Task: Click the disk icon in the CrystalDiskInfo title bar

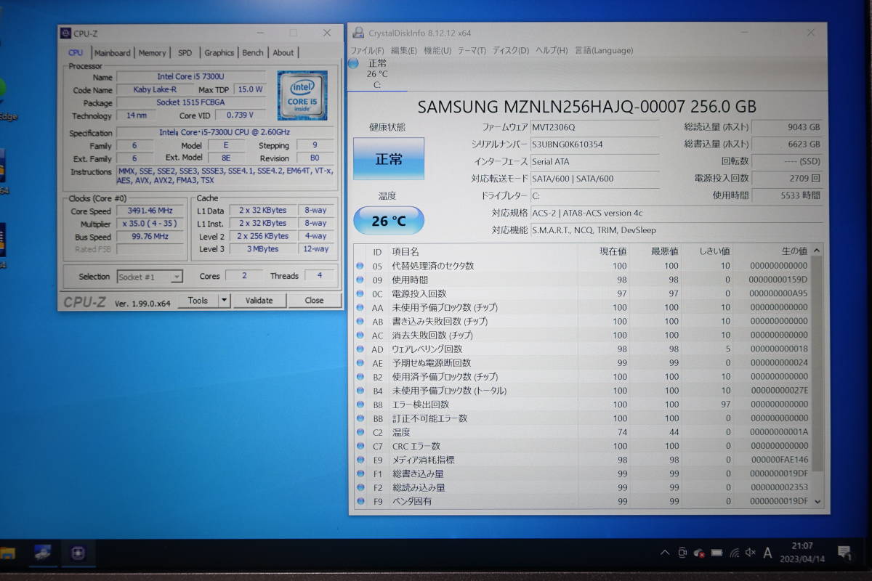Action: point(357,33)
